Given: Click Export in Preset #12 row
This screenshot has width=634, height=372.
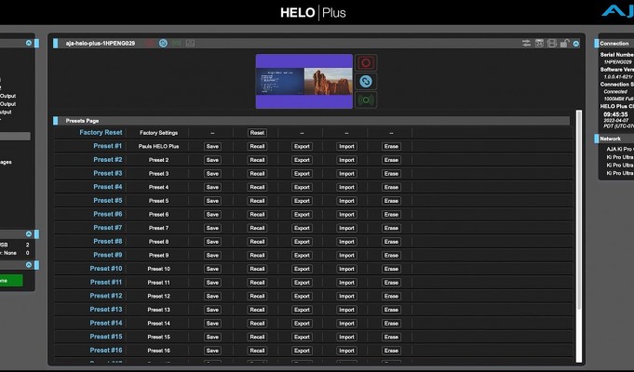Looking at the screenshot, I should 302,296.
